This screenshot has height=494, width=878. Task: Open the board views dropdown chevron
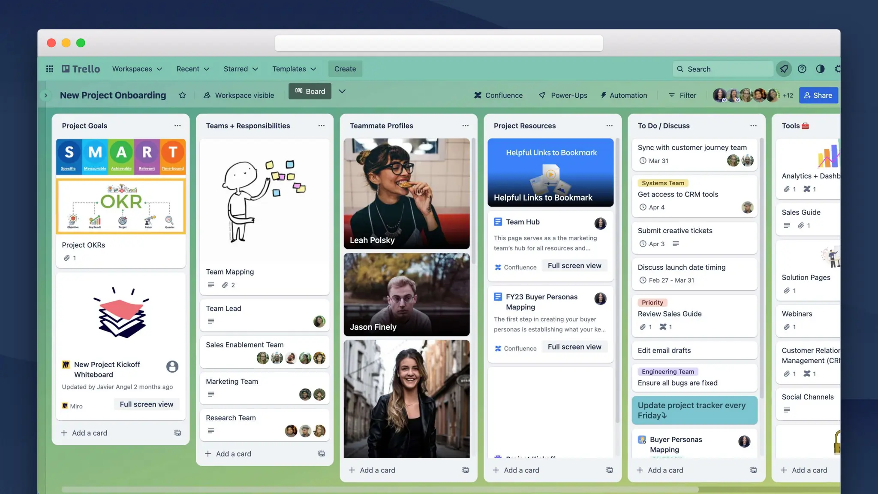(x=342, y=91)
